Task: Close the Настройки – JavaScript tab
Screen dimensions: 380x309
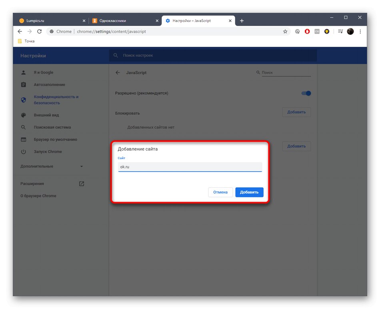Action: [230, 21]
